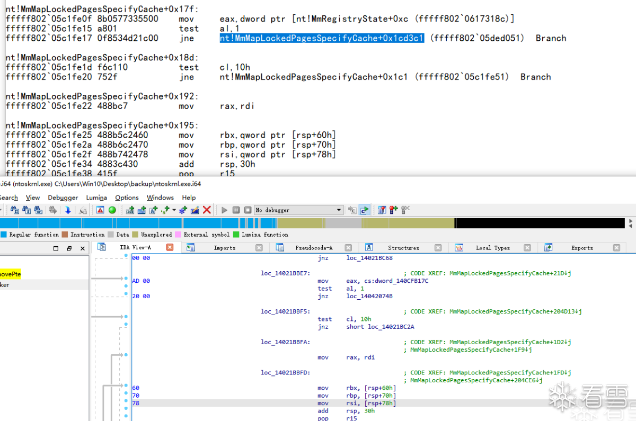Click the External symbol pink legend swatch
The height and width of the screenshot is (421, 636).
pos(178,235)
